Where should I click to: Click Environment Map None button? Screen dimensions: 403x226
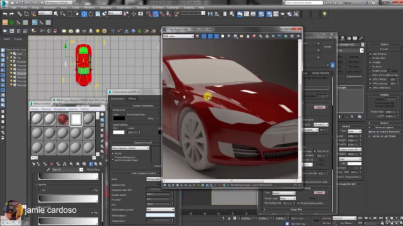pyautogui.click(x=150, y=119)
